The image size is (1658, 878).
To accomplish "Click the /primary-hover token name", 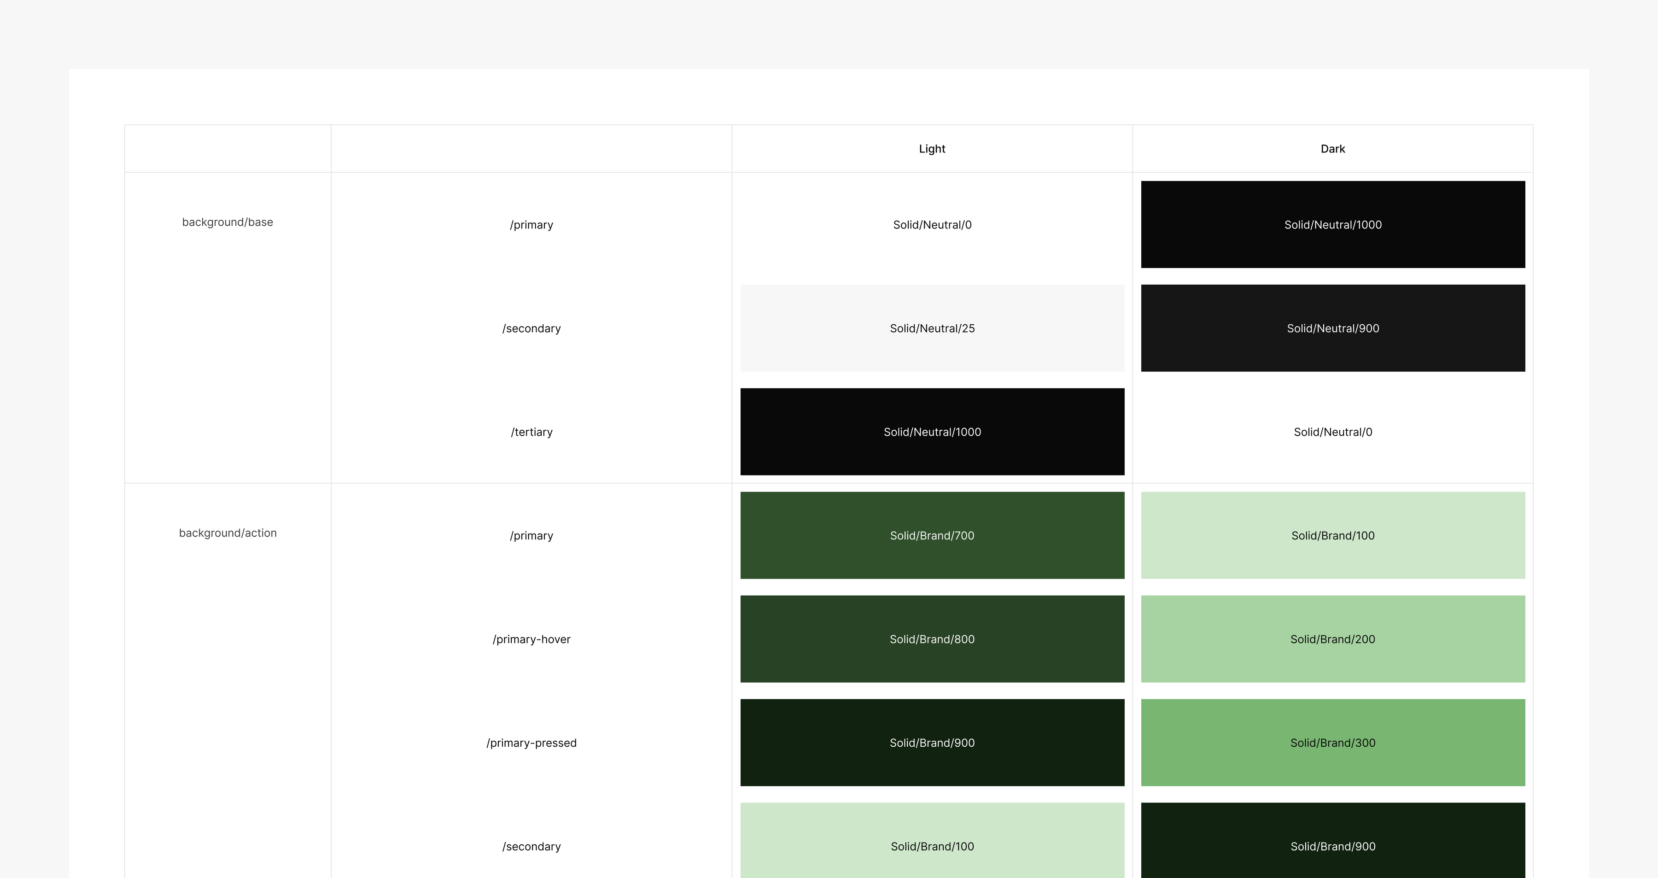I will [531, 639].
